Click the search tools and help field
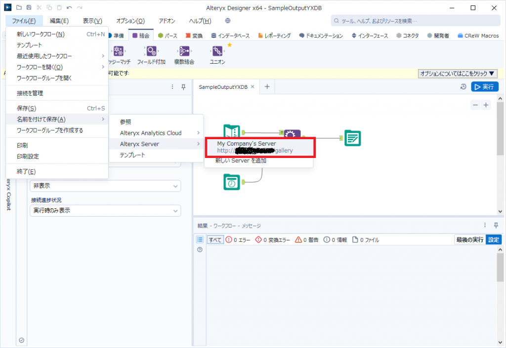 pos(416,21)
